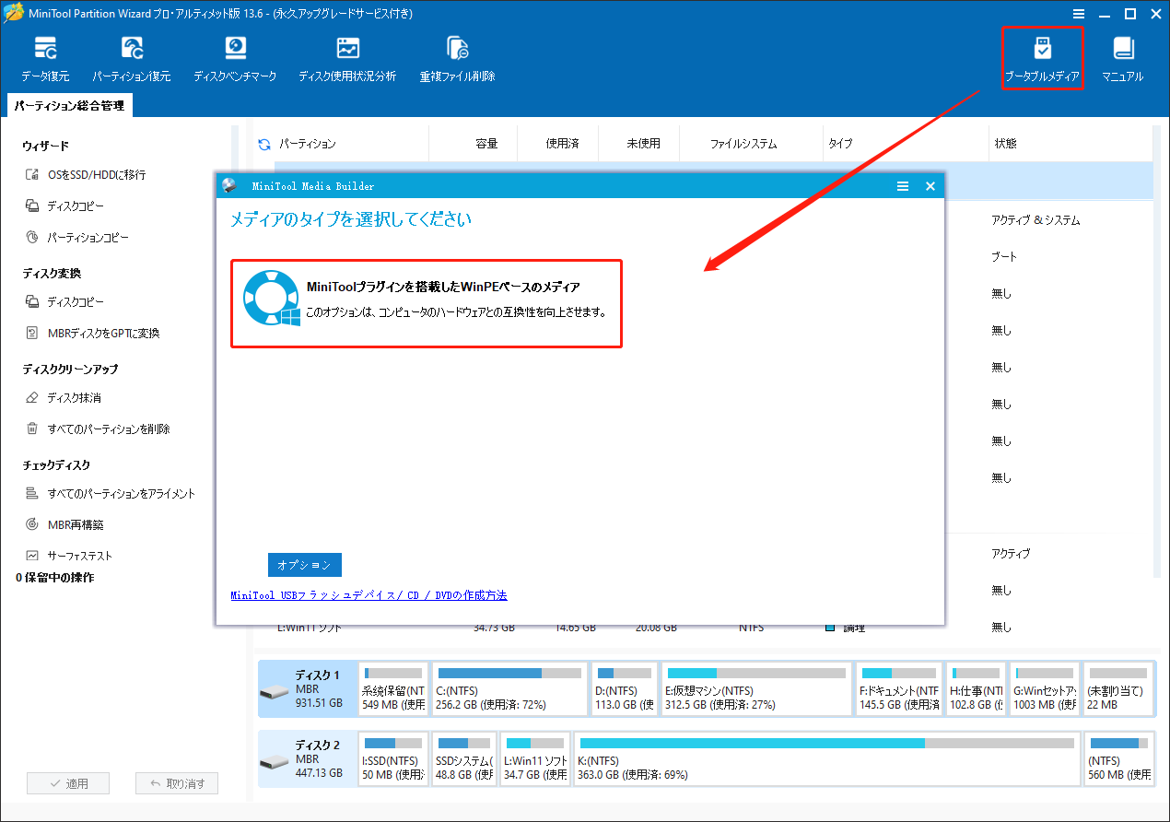1170x822 pixels.
Task: Select the K:(NTFS) partition block
Action: (826, 759)
